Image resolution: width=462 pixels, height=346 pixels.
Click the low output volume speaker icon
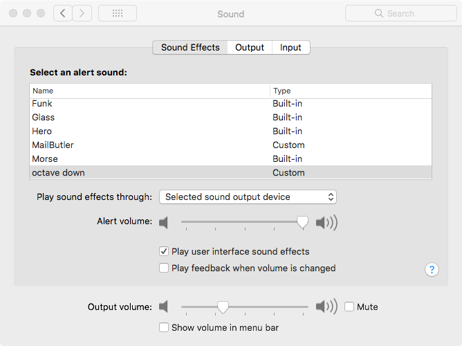coord(163,307)
